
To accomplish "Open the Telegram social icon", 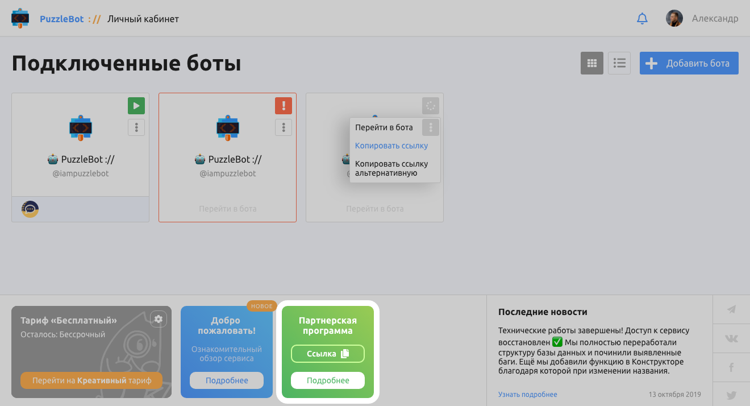I will (731, 309).
